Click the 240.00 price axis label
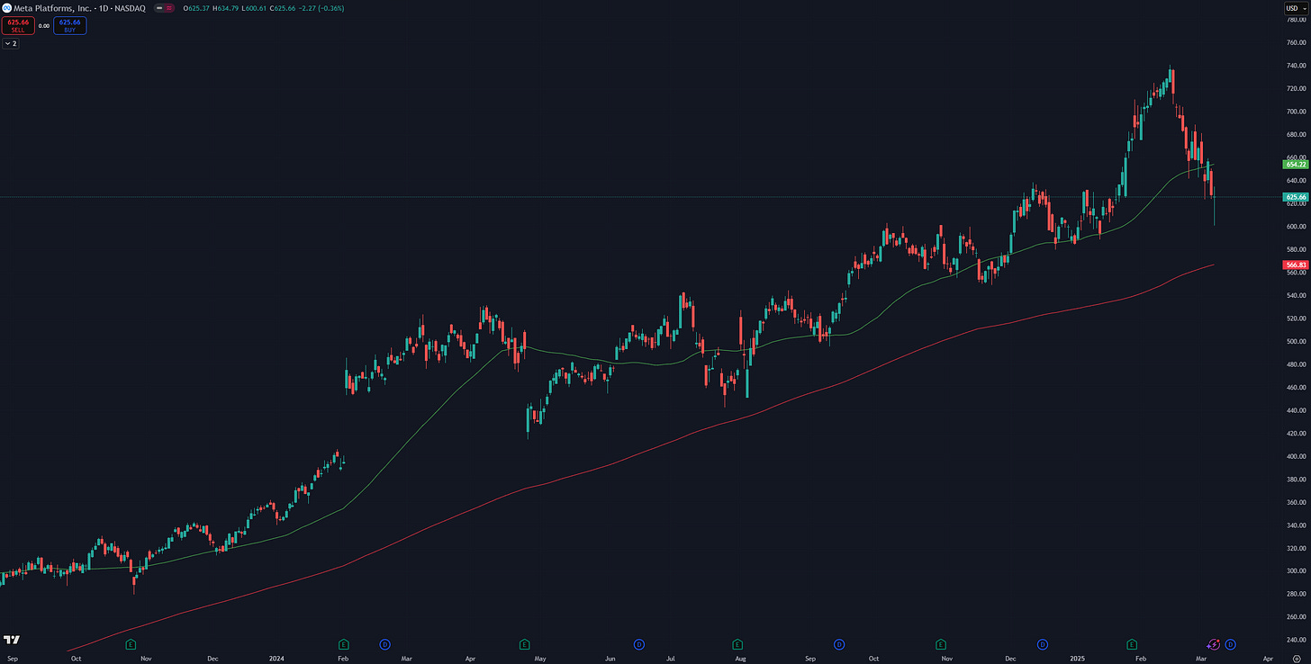 [x=1295, y=640]
